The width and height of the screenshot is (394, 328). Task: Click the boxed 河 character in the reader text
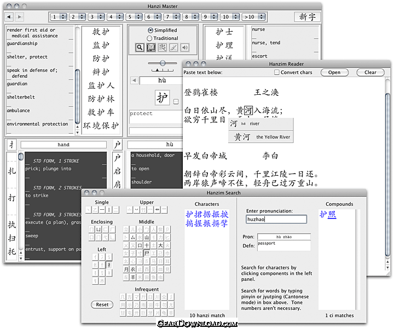click(x=248, y=111)
